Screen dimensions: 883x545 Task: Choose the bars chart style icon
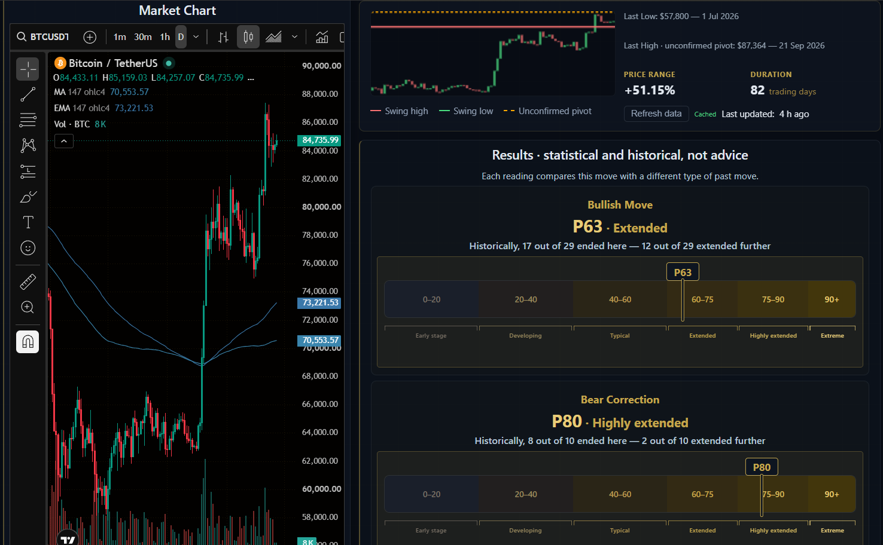[223, 37]
